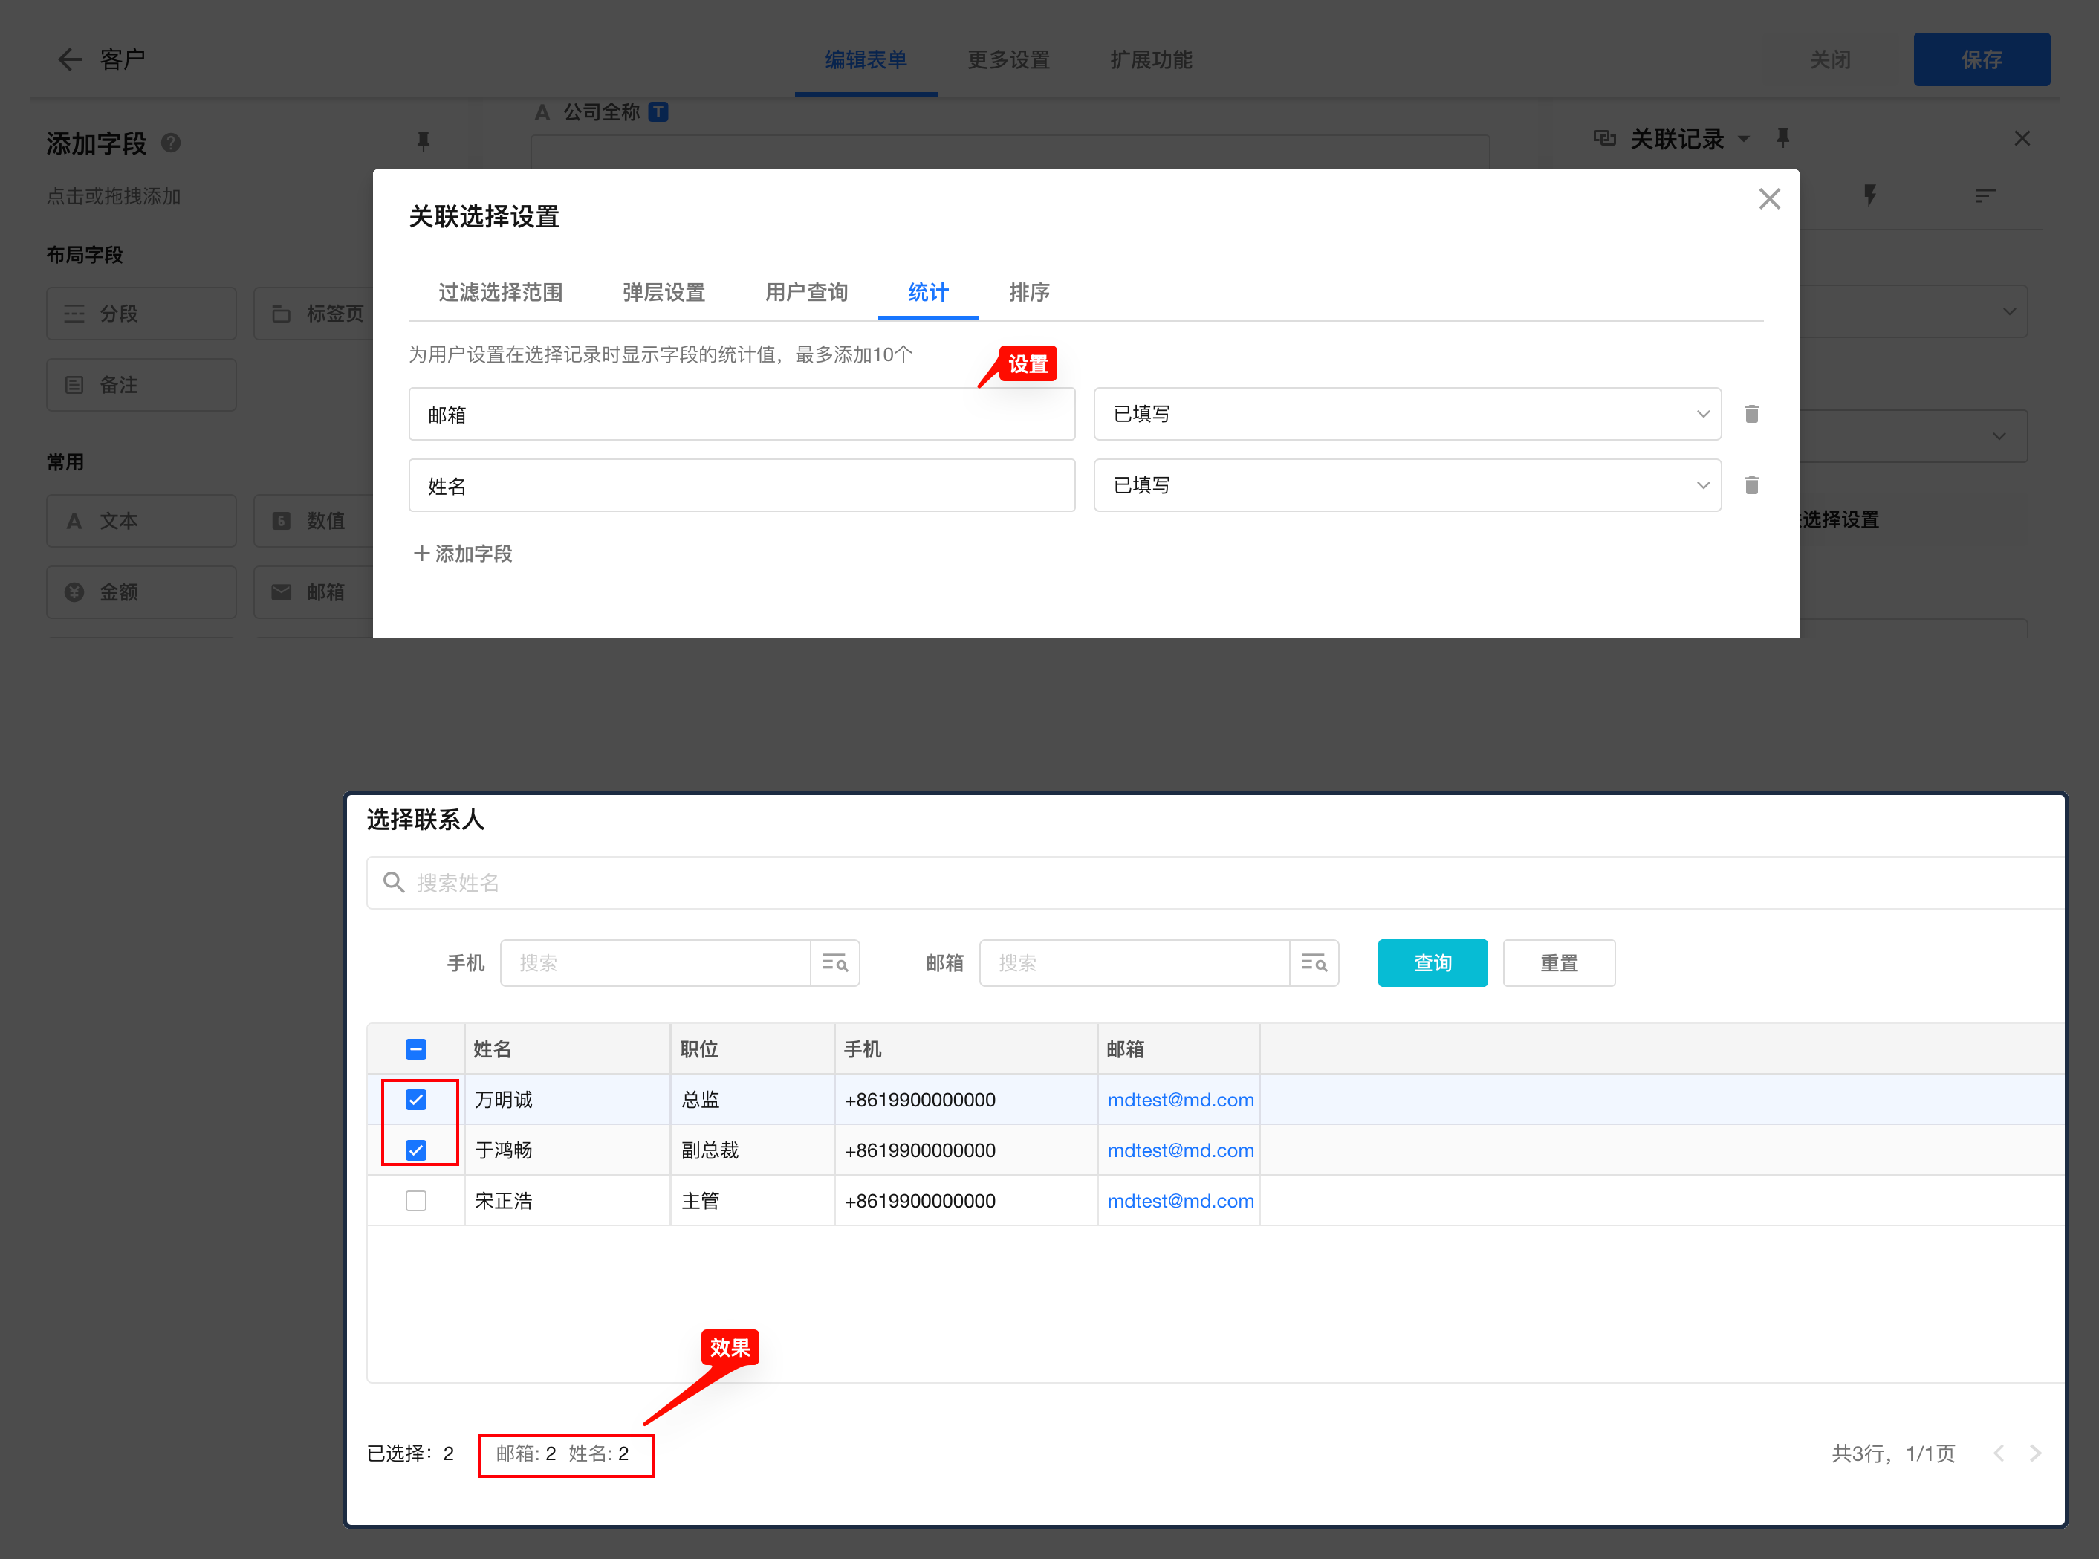Click the 查询 button
This screenshot has height=1559, width=2099.
1431,962
